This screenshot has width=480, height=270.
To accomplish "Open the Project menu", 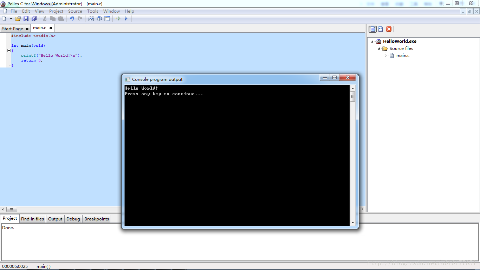I will (56, 11).
